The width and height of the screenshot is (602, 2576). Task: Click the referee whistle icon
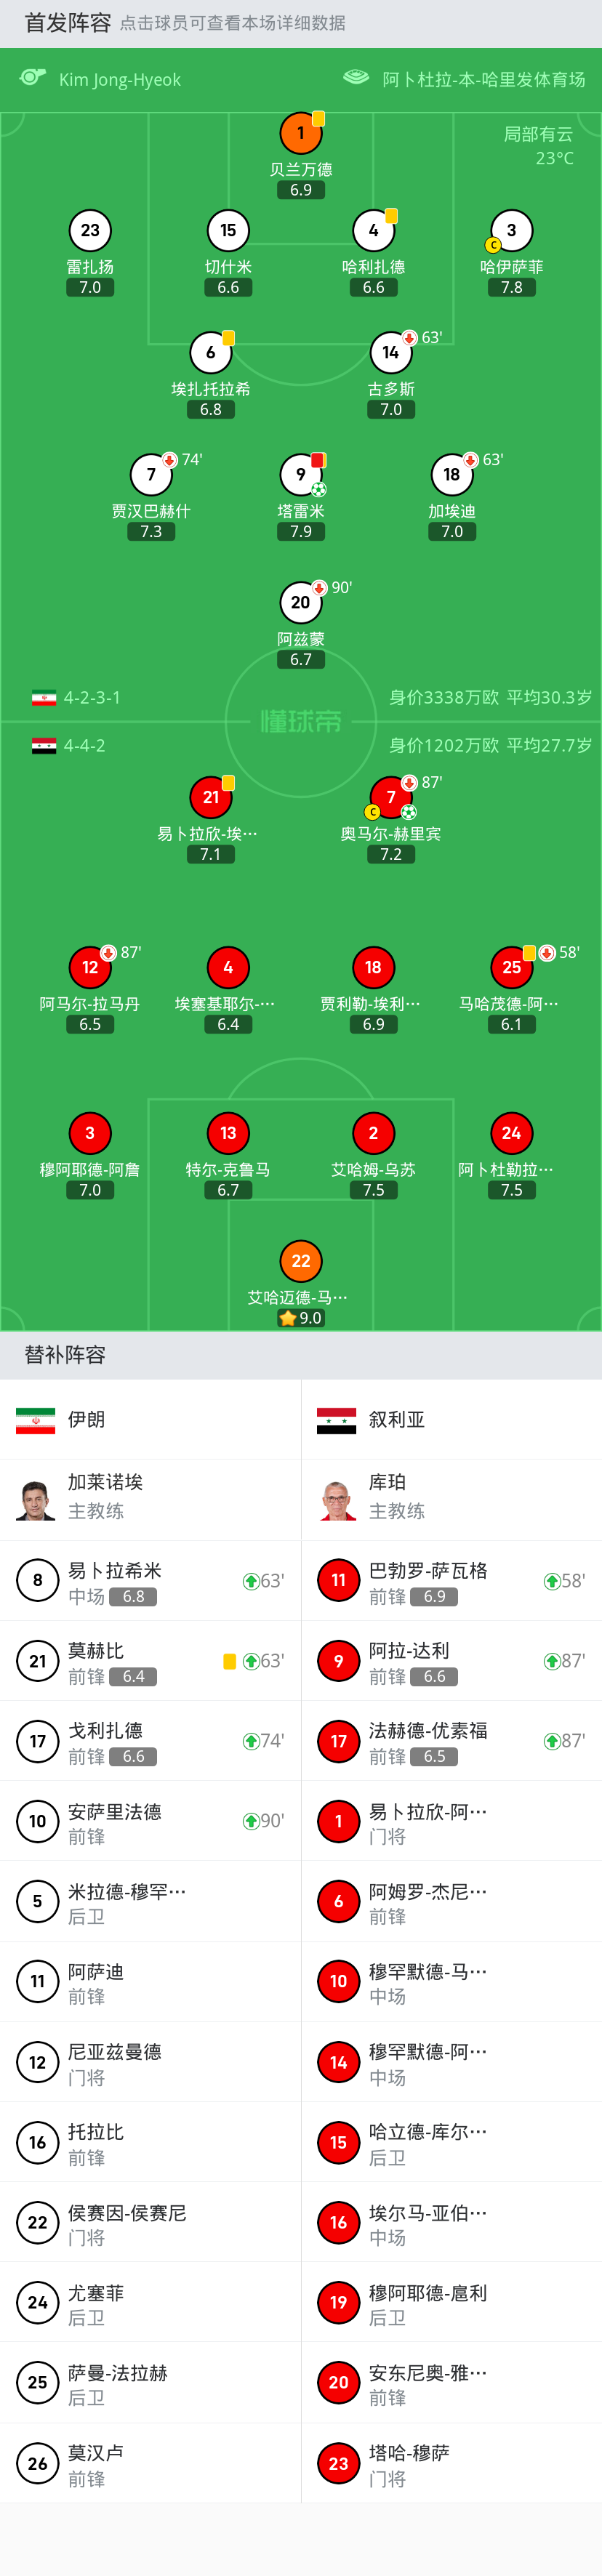click(x=33, y=78)
